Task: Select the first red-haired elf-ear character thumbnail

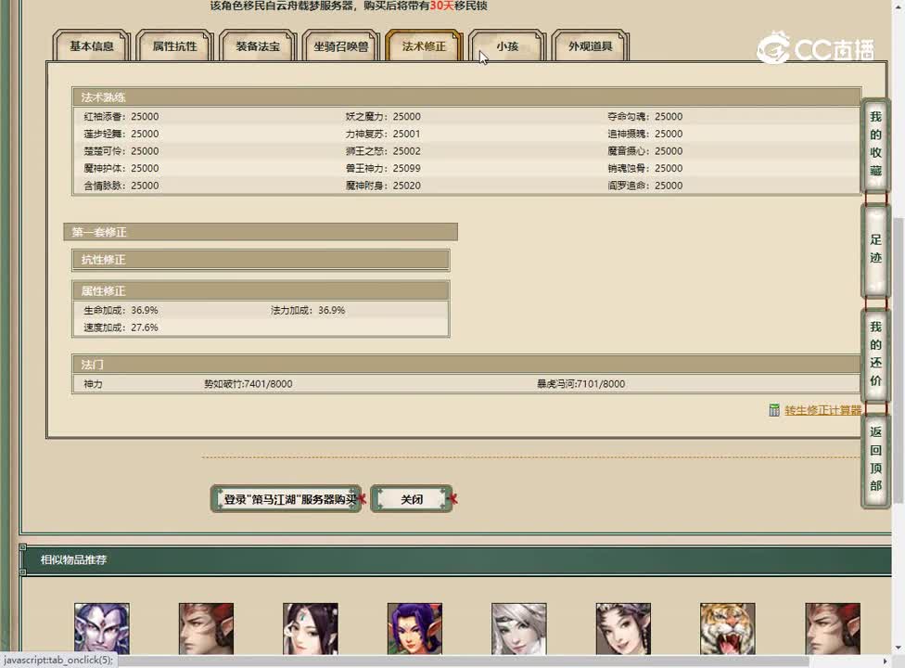Action: click(206, 628)
